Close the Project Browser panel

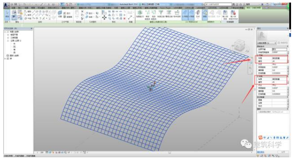tap(31, 28)
